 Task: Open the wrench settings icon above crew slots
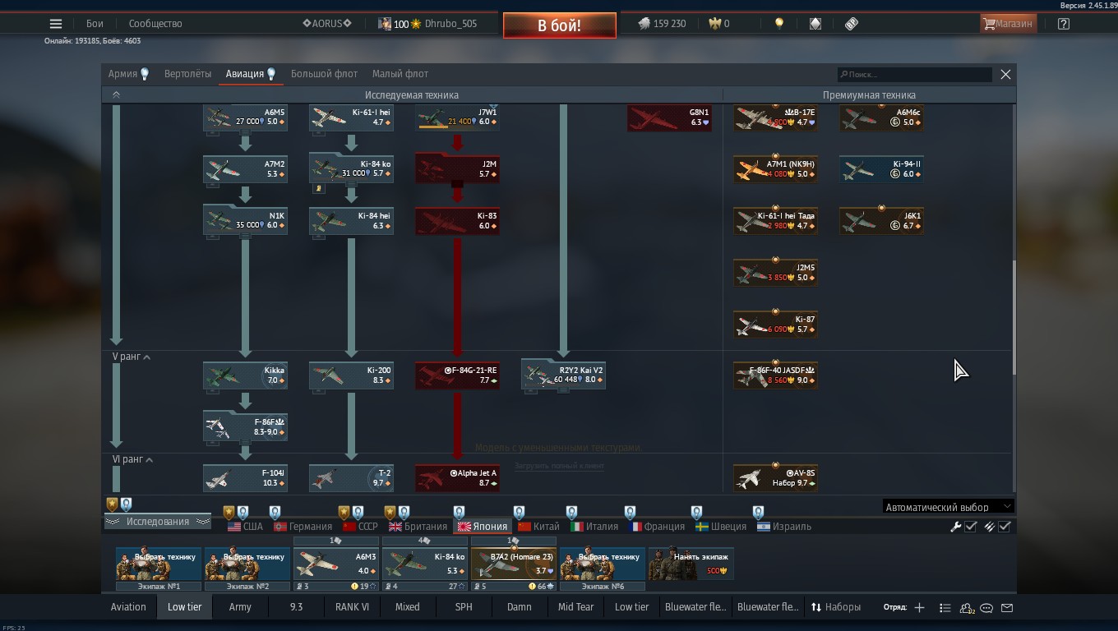coord(956,527)
